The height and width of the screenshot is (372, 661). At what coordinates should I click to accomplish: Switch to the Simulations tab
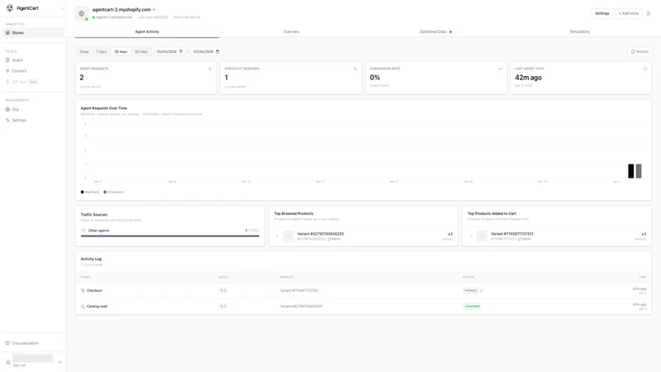point(580,31)
